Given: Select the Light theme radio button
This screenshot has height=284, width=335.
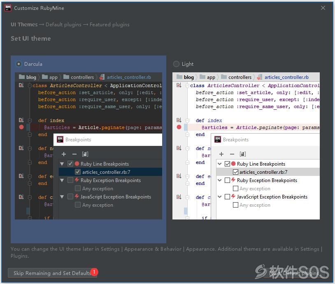Looking at the screenshot, I should [x=176, y=64].
